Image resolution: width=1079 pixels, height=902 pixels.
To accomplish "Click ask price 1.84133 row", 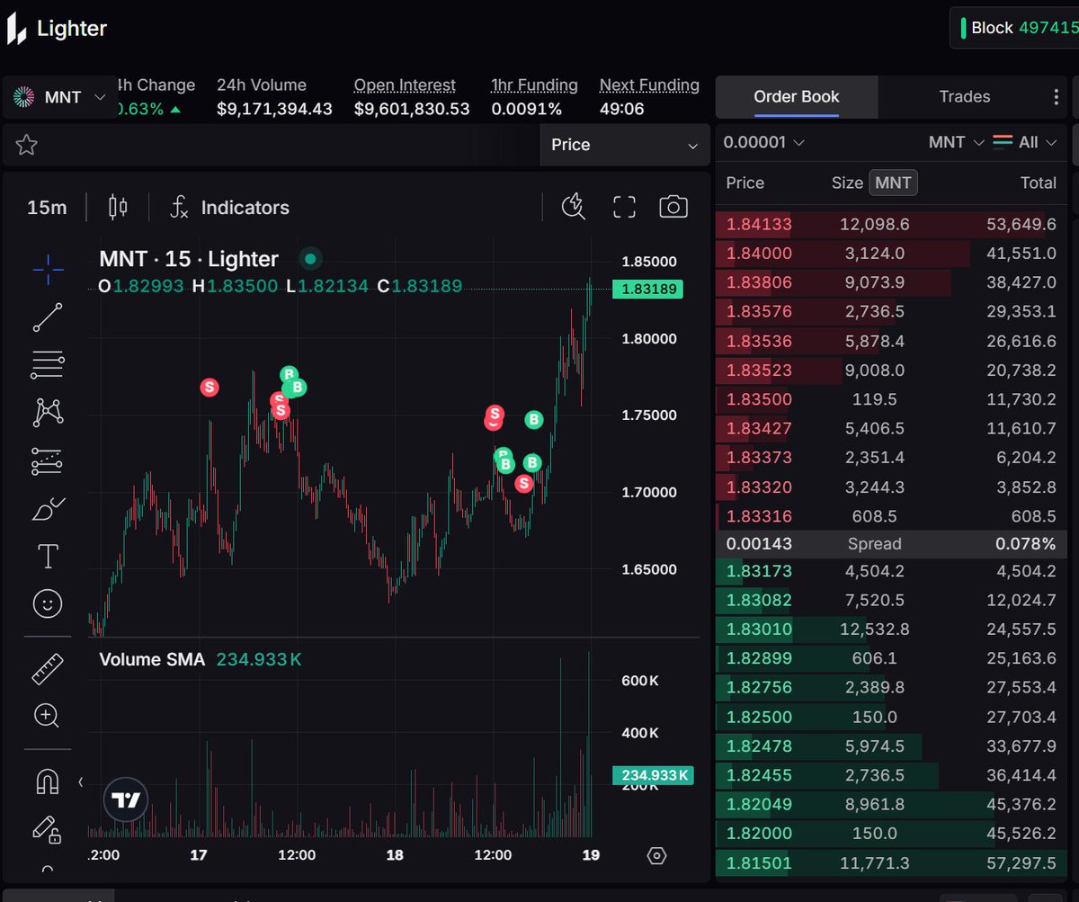I will (893, 224).
